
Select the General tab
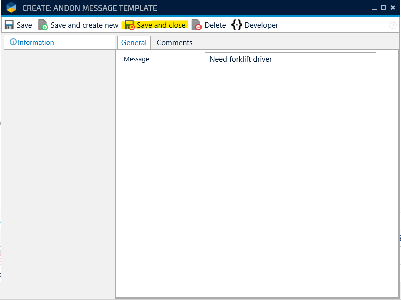coord(134,43)
